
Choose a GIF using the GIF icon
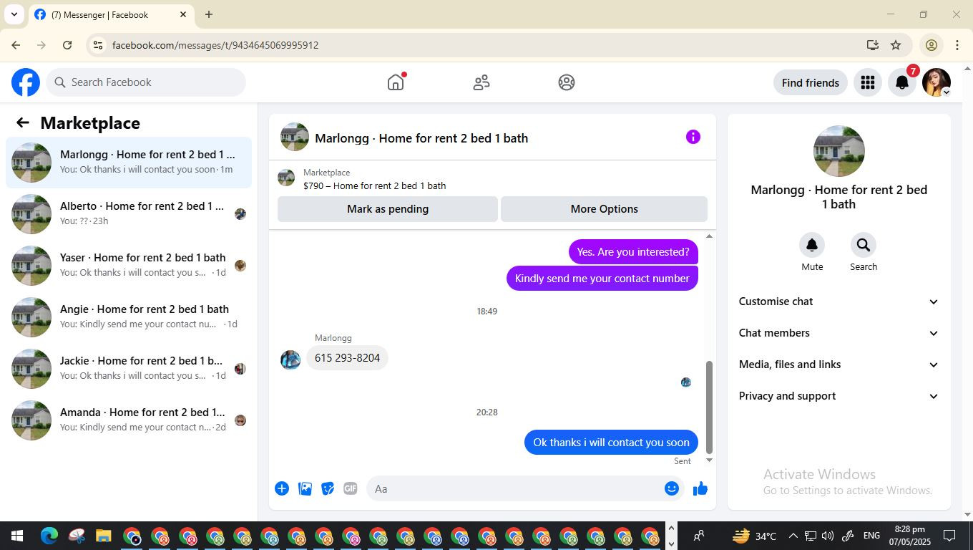350,488
